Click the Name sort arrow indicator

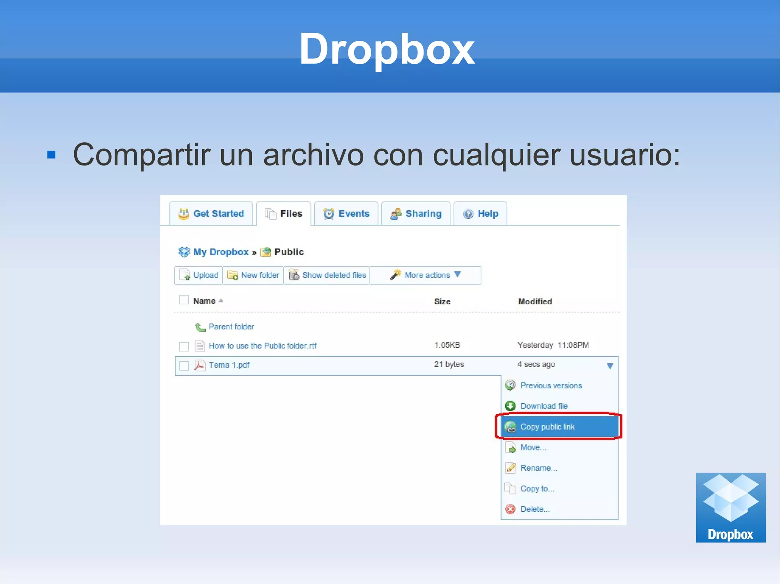tap(221, 301)
